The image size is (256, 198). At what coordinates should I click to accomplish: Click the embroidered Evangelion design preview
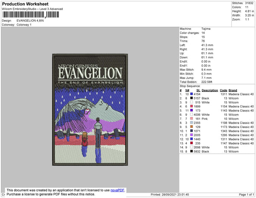click(90, 110)
